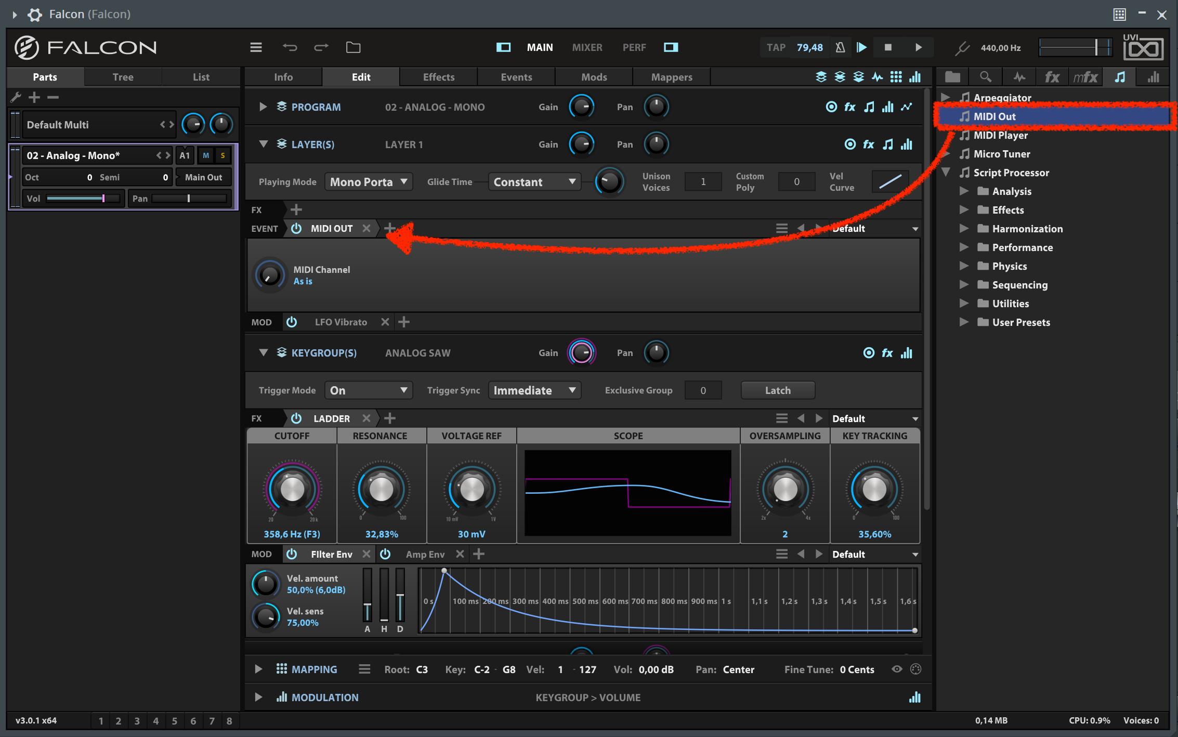Open the Mods tab in the edit panel
The image size is (1178, 737).
click(x=593, y=76)
